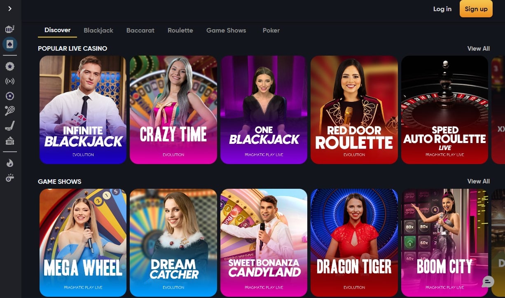Open the Roulette tab
This screenshot has height=298, width=505.
[x=180, y=31]
